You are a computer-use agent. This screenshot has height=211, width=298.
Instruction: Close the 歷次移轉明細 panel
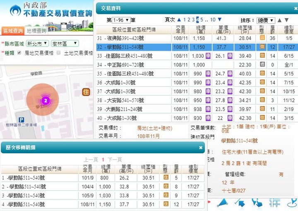point(201,148)
